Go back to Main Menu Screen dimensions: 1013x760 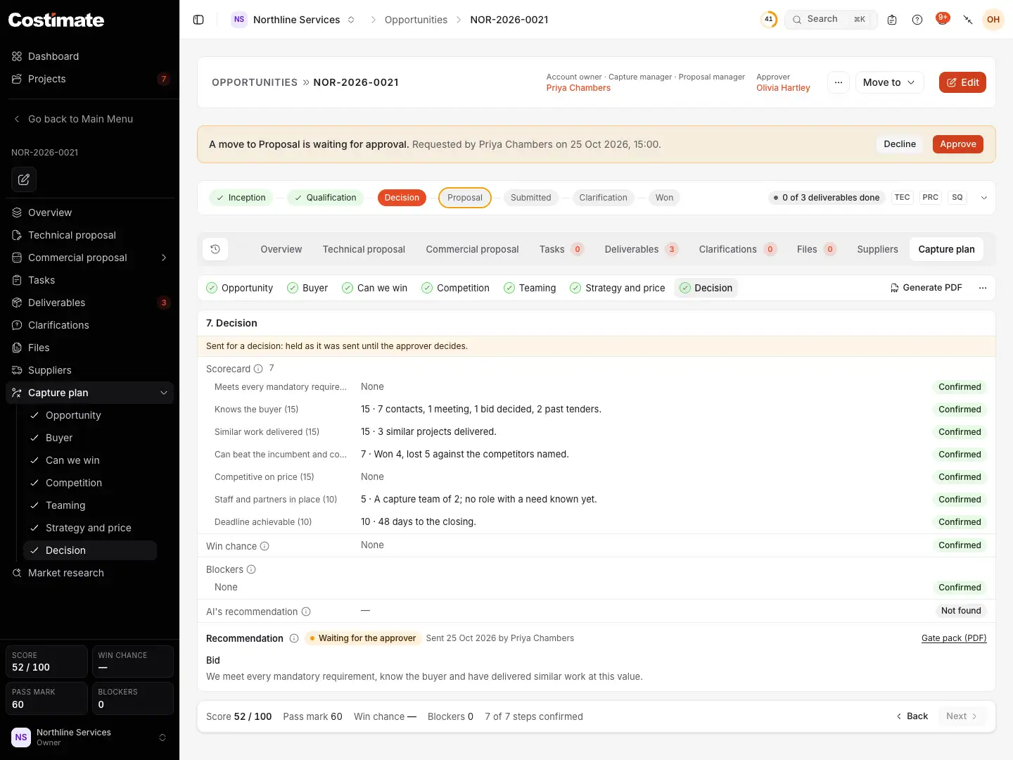coord(80,119)
